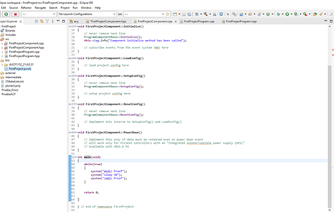
Task: Switch to the FirstProjectProgram.cpp tab
Action: pyautogui.click(x=197, y=21)
